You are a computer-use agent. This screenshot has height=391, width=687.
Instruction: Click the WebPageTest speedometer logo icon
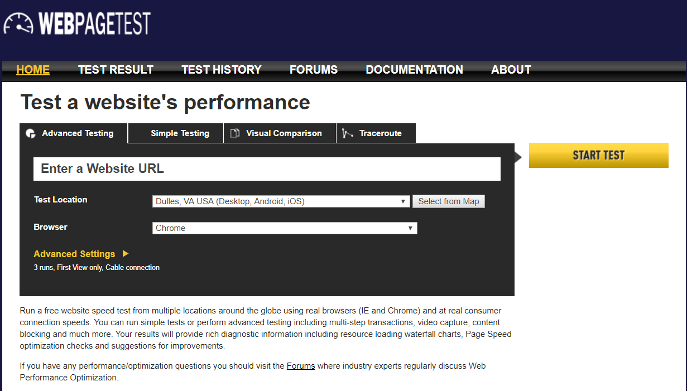pos(18,24)
